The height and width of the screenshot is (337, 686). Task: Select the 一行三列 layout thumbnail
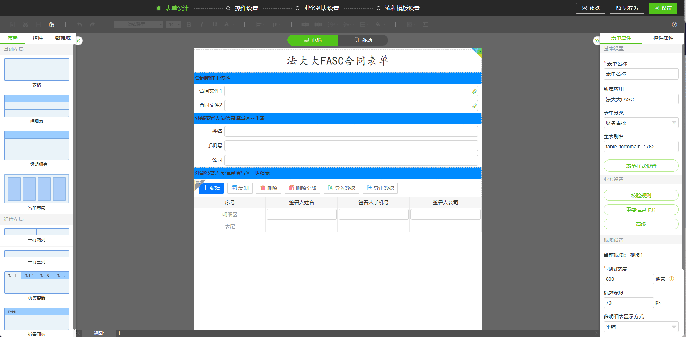(37, 254)
